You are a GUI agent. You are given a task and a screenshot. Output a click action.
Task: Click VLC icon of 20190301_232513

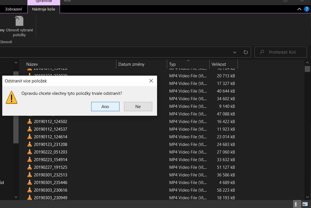[x=30, y=175]
